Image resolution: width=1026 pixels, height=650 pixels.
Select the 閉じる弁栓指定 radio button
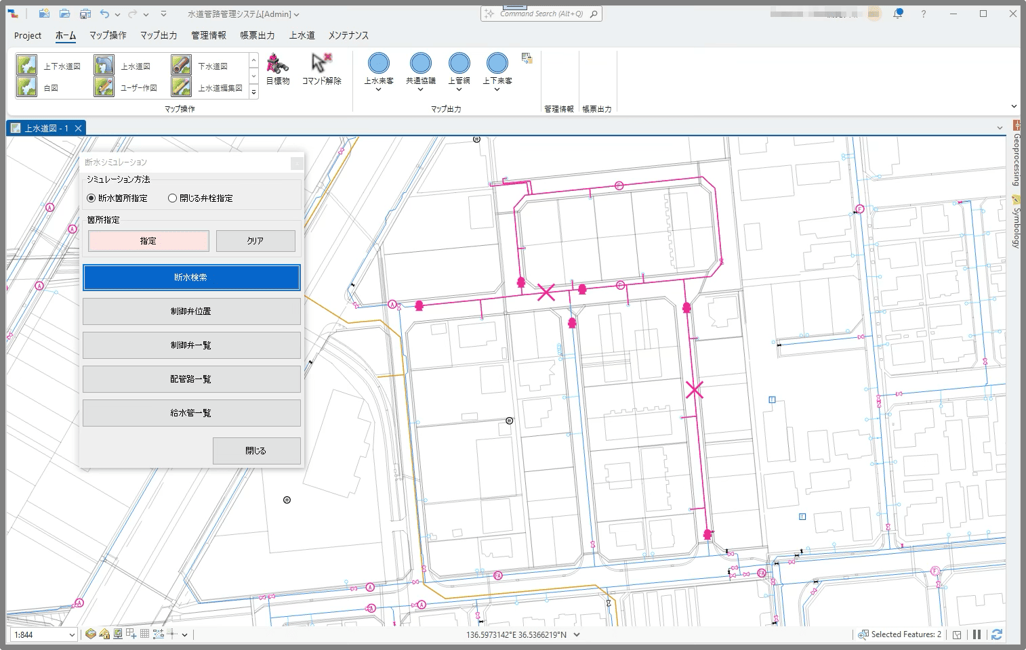tap(173, 198)
